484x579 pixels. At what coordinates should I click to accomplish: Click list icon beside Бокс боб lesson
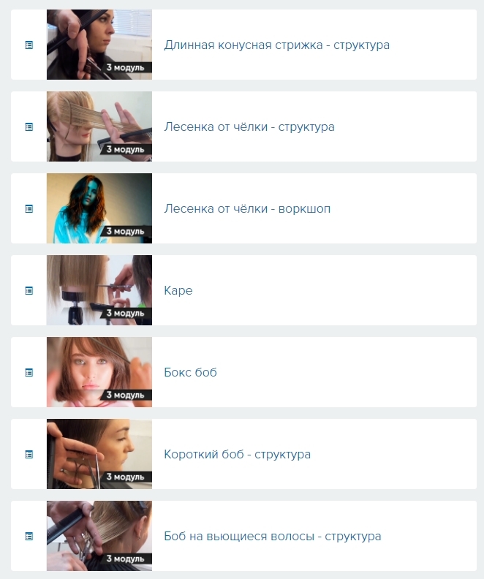pyautogui.click(x=29, y=373)
